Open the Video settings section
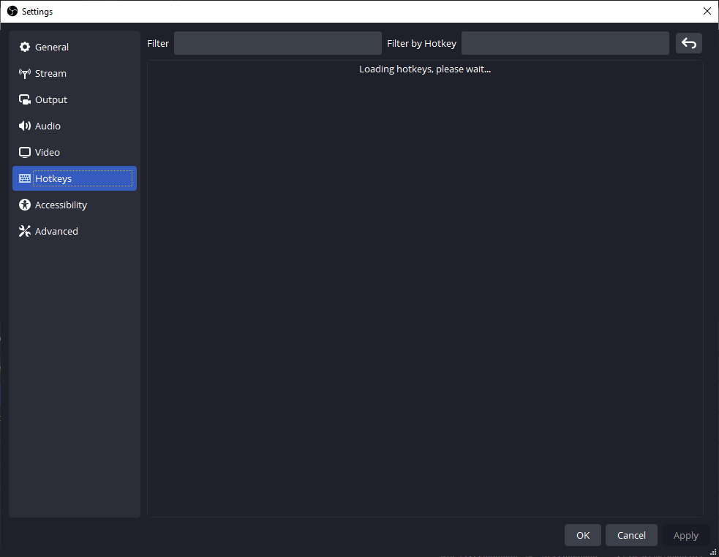719x557 pixels. coord(75,152)
